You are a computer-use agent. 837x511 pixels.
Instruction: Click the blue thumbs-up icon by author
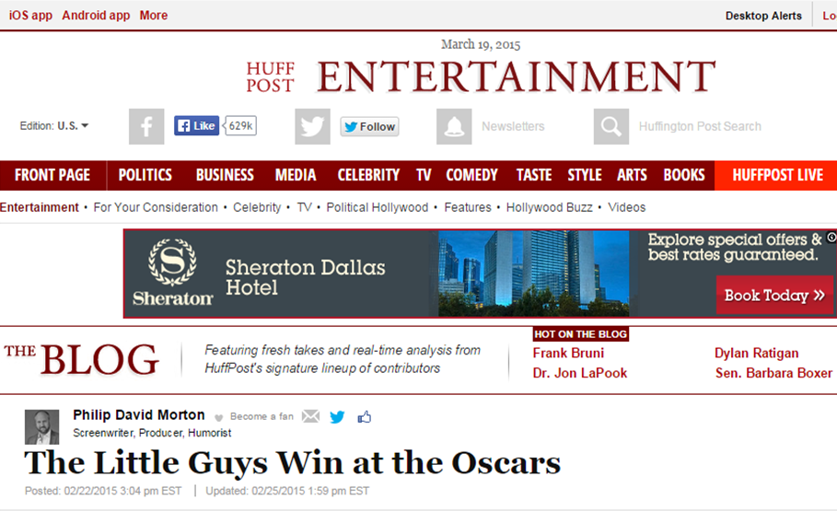tap(364, 416)
